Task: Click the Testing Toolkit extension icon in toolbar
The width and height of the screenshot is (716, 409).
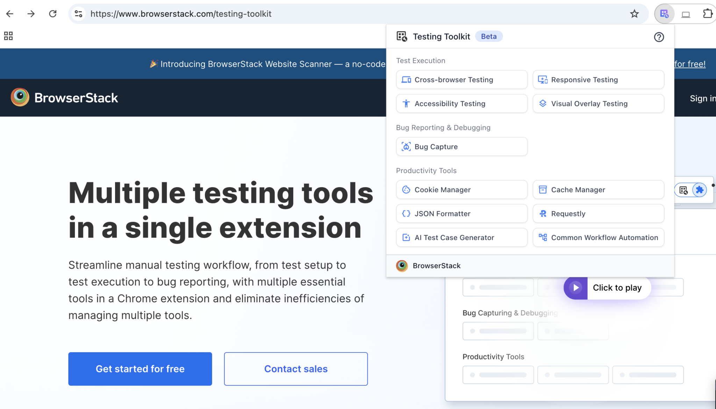Action: click(664, 13)
